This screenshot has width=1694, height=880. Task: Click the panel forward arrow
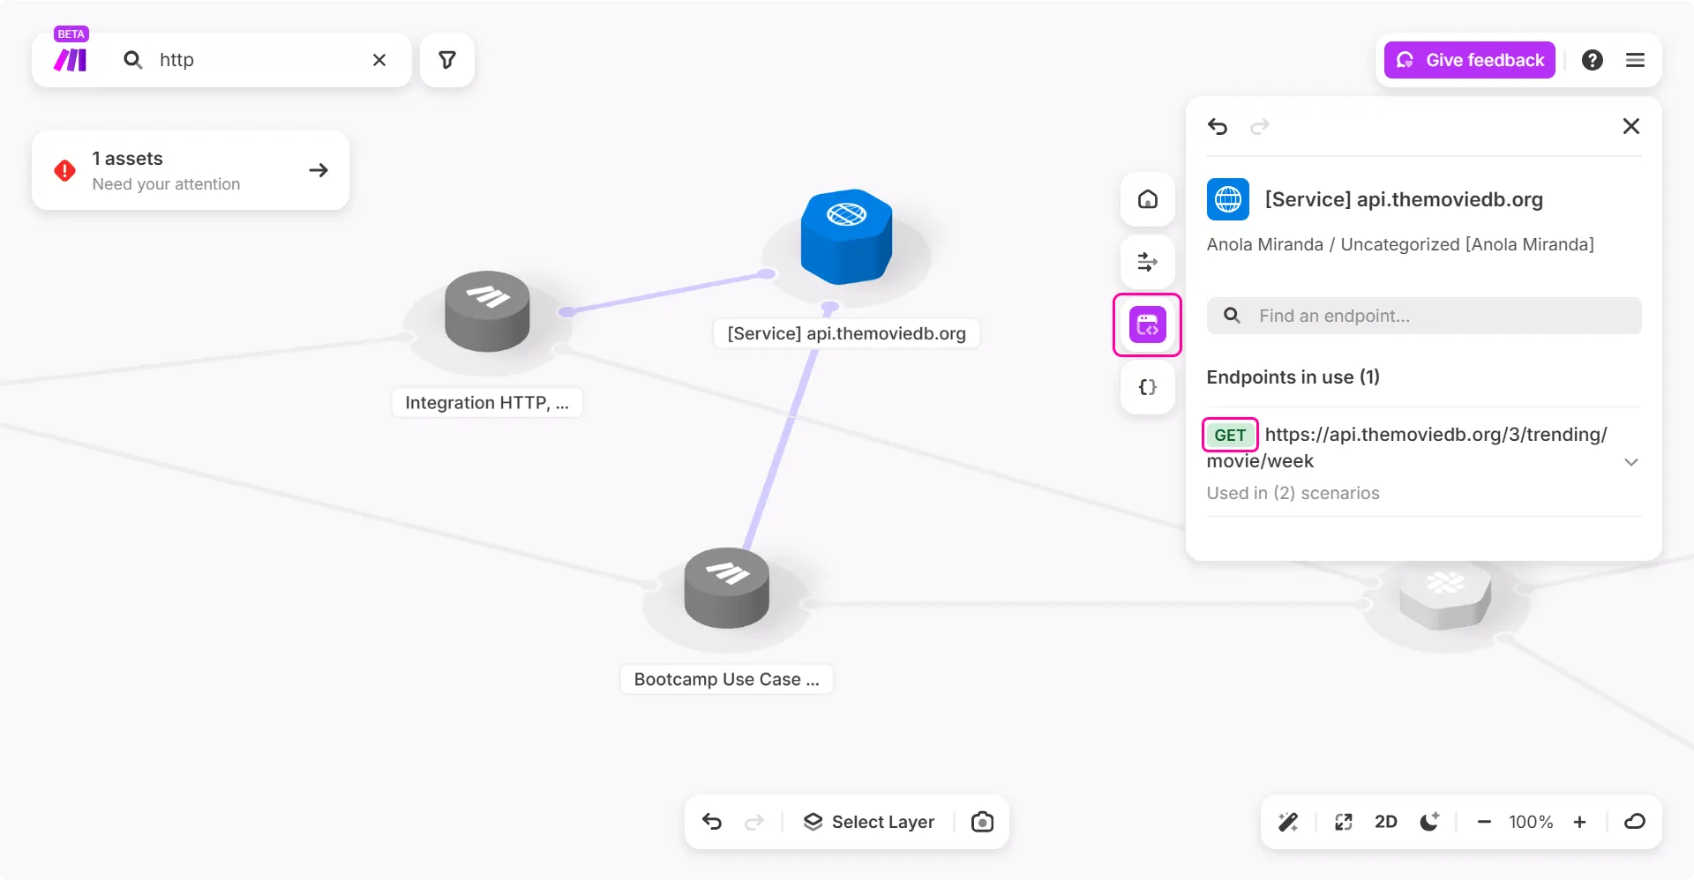1260,126
